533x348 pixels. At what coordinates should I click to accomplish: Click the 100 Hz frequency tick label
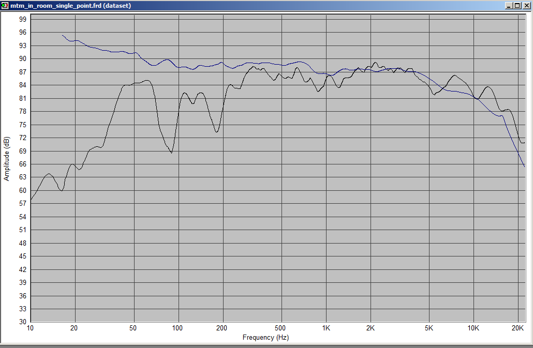[177, 328]
